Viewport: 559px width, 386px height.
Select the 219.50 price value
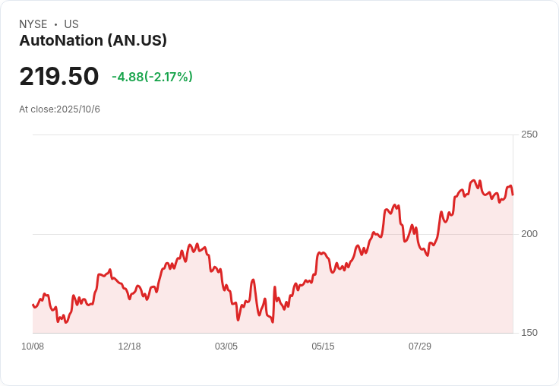click(x=59, y=76)
